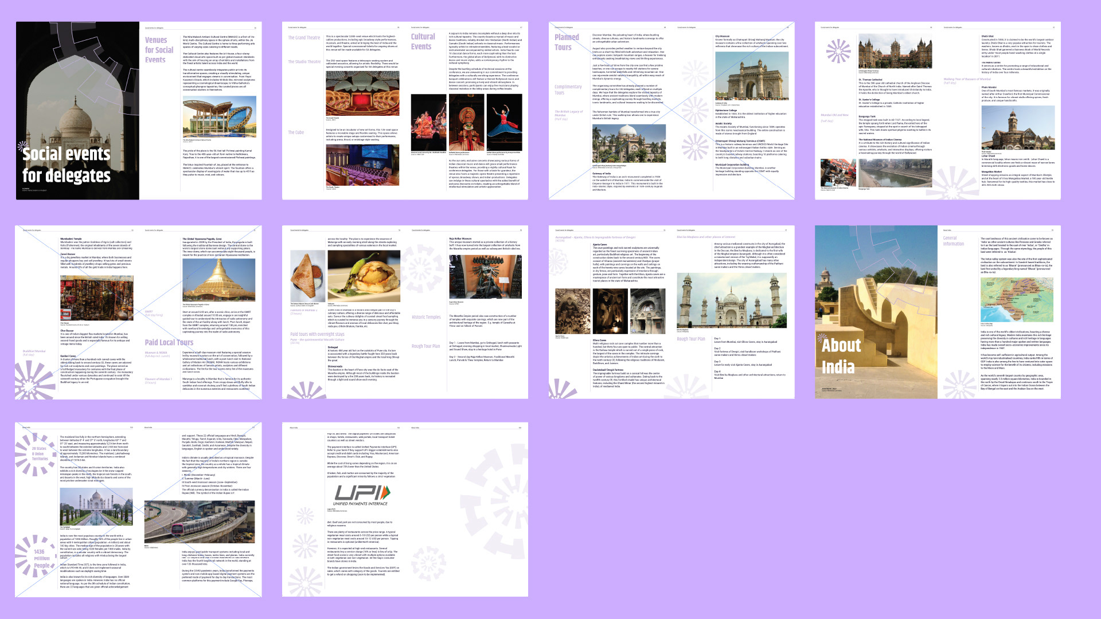Click the UPI Unified Payments Interface logo

[x=362, y=495]
